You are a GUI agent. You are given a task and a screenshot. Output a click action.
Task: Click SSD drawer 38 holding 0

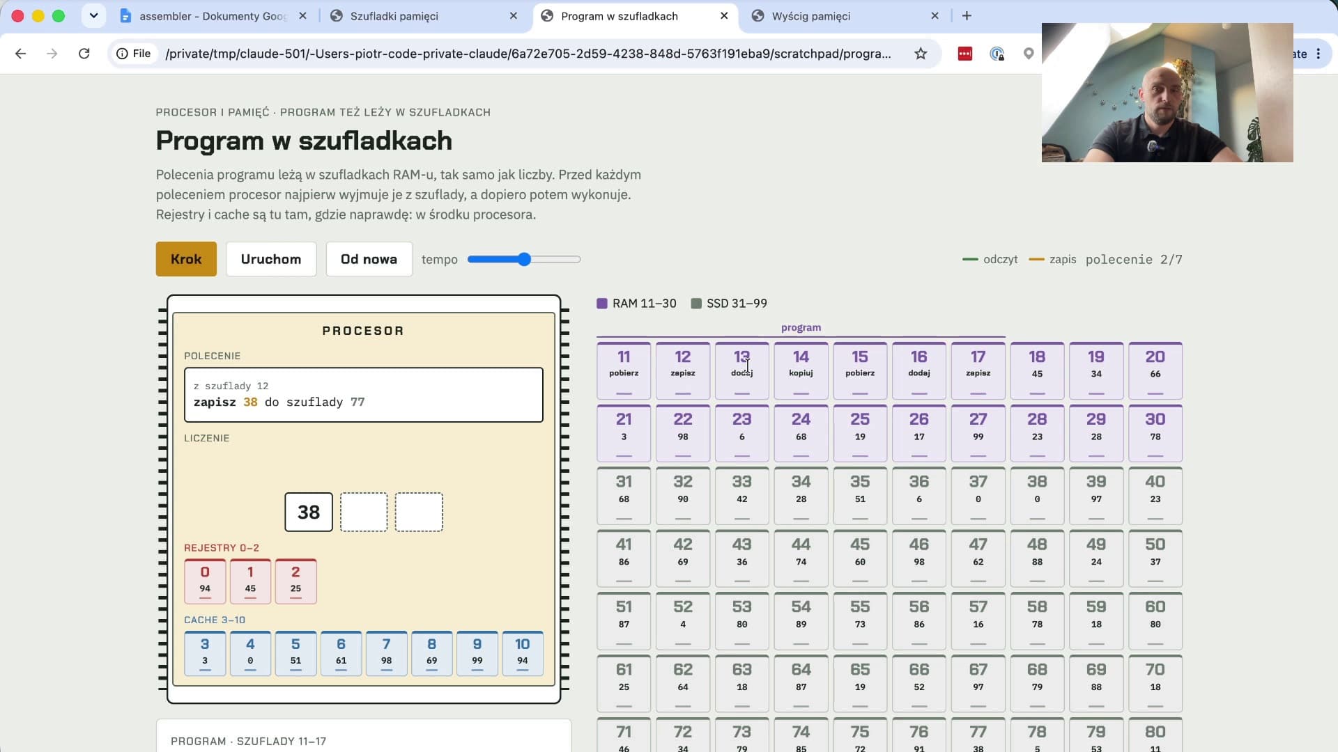coord(1037,496)
